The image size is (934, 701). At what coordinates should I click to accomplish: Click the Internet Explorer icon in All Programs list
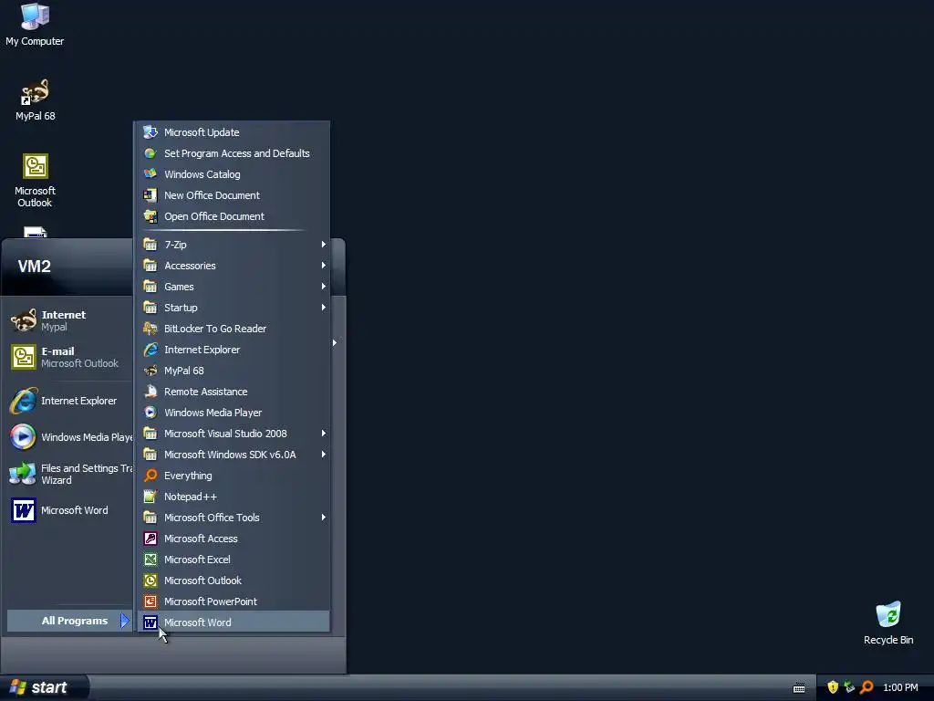pos(150,350)
